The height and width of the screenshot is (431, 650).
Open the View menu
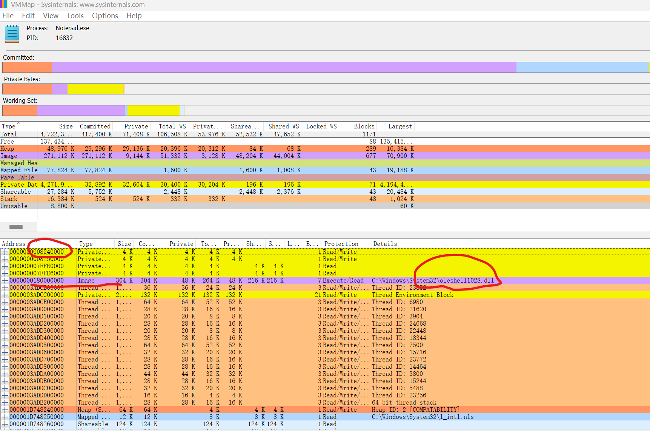(x=51, y=15)
